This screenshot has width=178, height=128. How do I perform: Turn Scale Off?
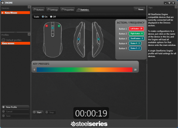[x=51, y=17]
